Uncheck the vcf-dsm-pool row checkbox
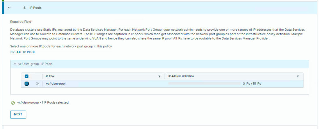 [26, 84]
